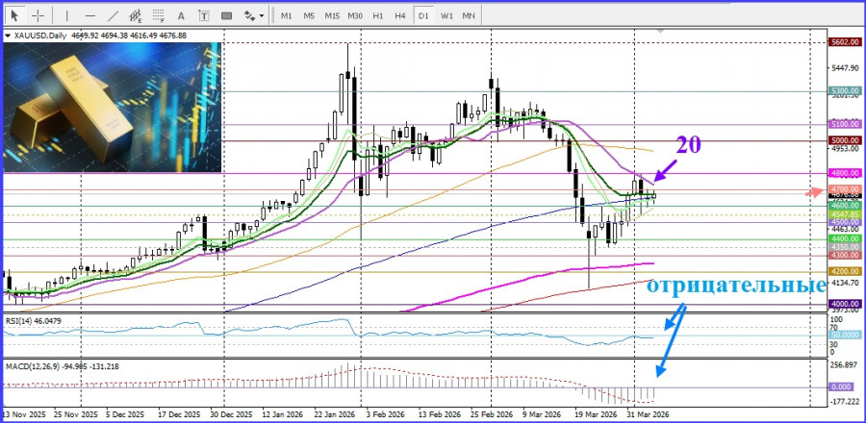Switch chart to M5 timeframe
The width and height of the screenshot is (866, 423).
point(309,16)
